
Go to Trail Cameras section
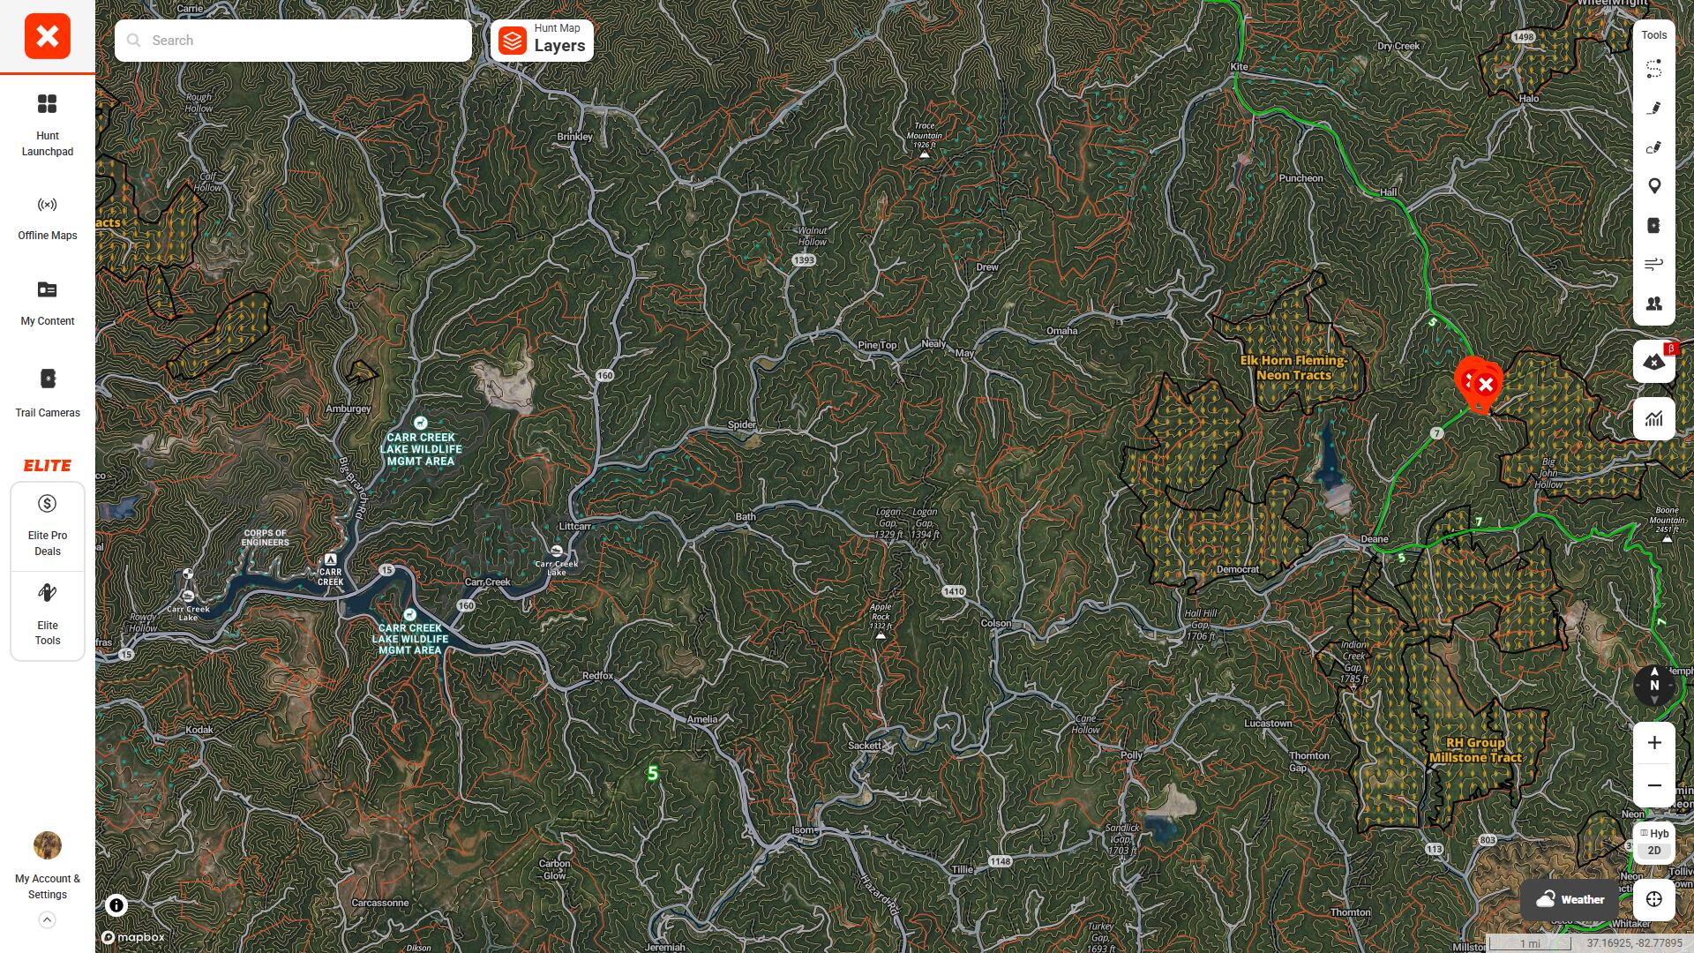click(47, 393)
